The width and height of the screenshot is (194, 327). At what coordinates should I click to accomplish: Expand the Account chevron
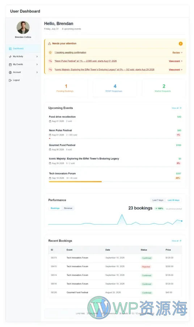coord(37,72)
